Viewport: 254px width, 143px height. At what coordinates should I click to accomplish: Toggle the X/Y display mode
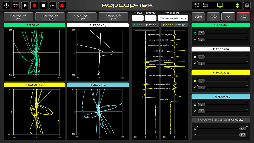point(228,17)
